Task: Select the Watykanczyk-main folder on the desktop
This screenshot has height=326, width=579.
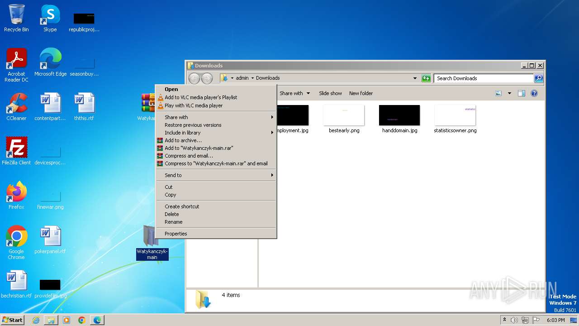Action: click(152, 242)
